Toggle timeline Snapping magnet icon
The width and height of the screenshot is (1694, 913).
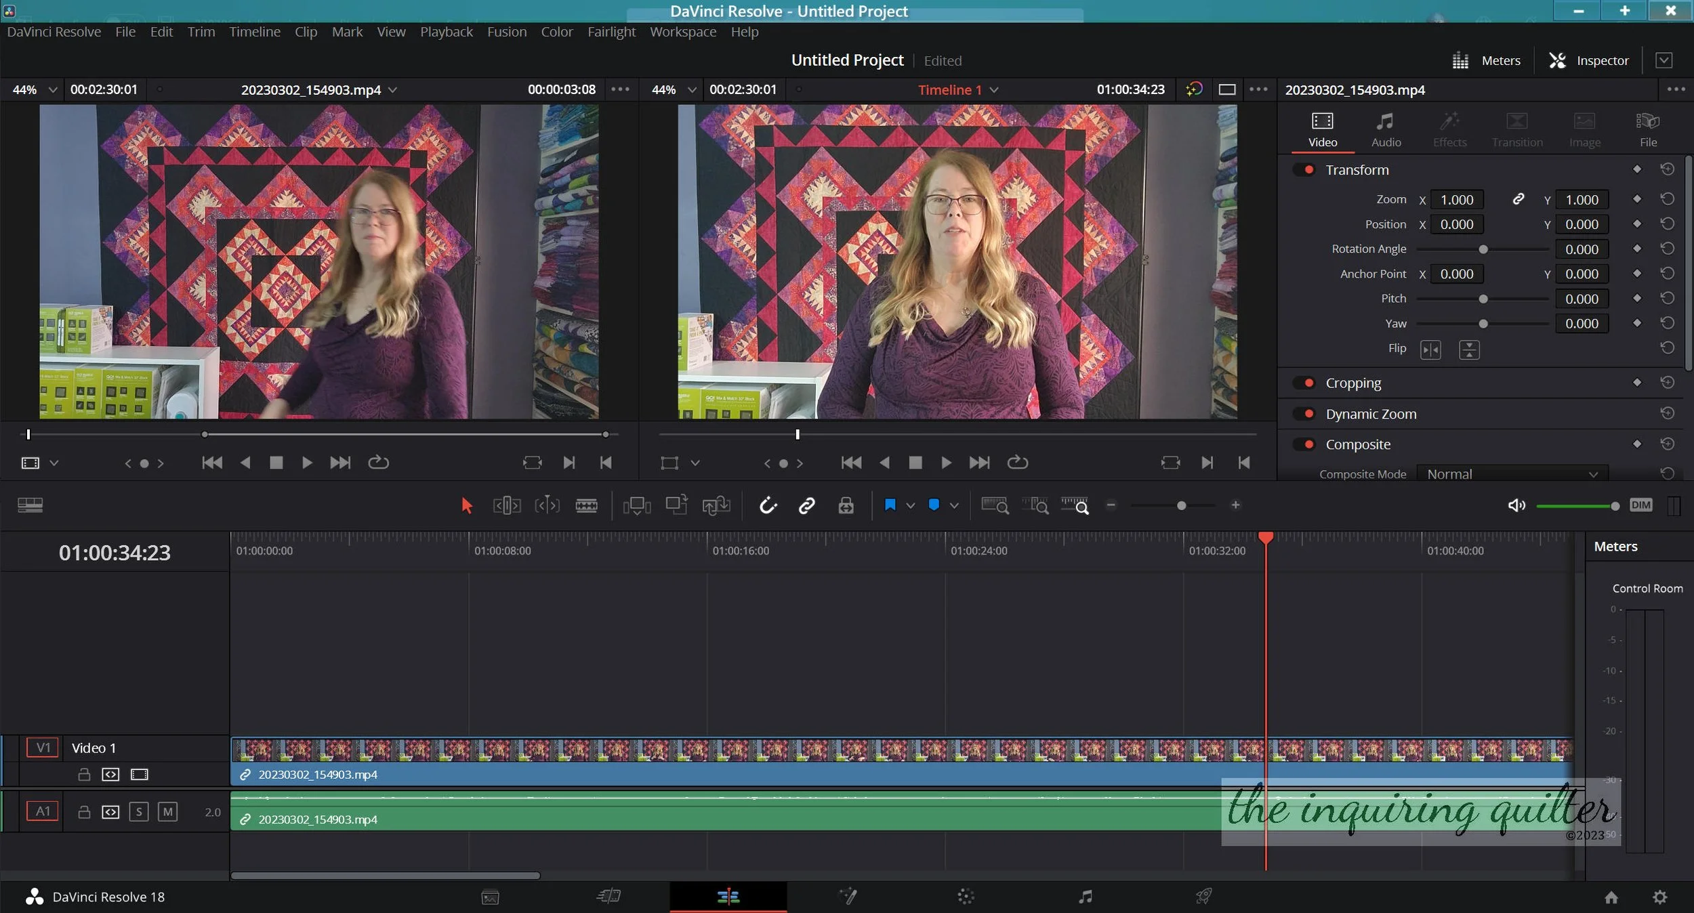pos(768,505)
